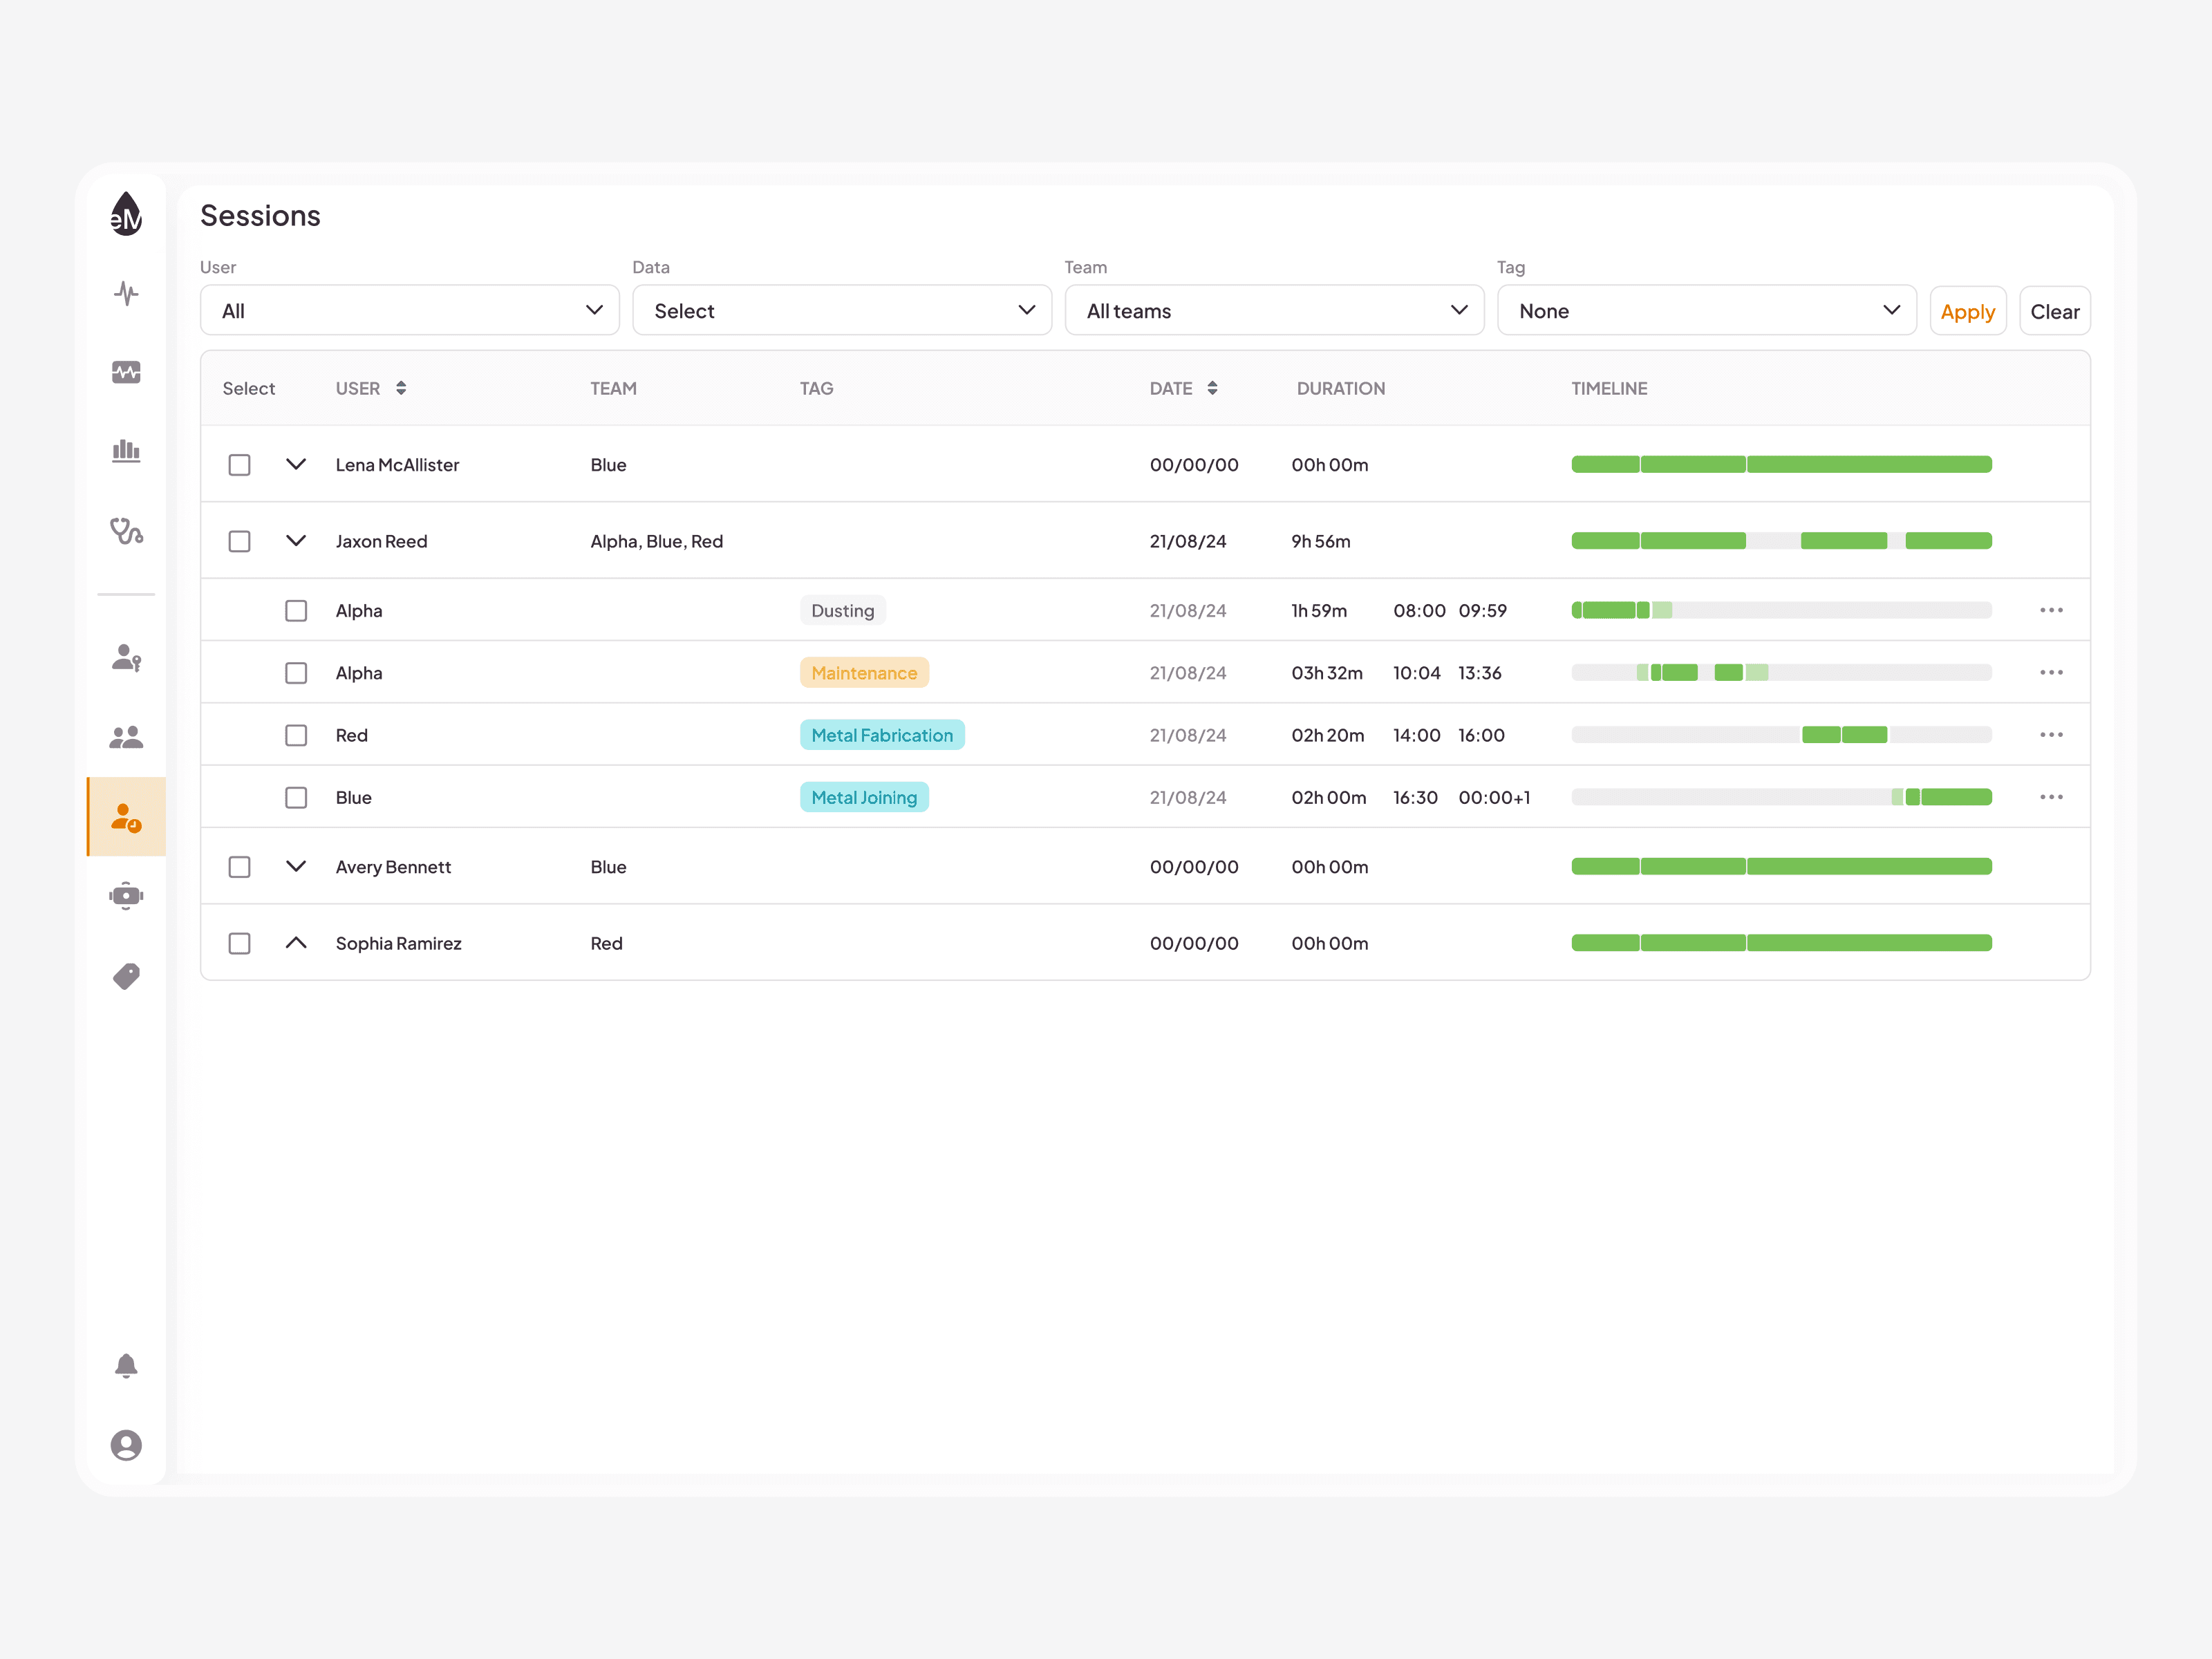
Task: Open notifications bell icon
Action: click(x=126, y=1366)
